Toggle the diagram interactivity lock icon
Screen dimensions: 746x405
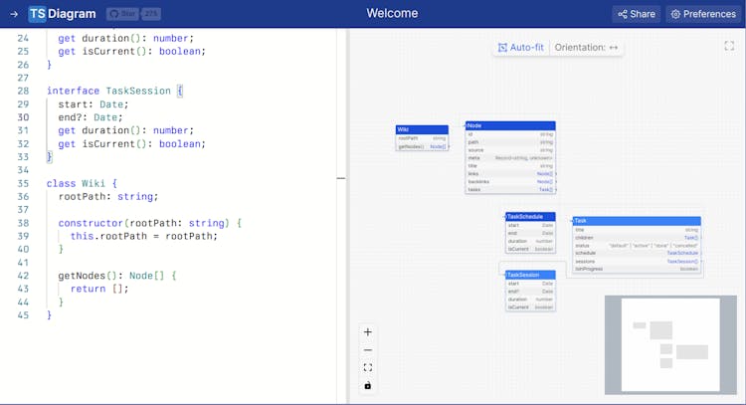point(367,385)
